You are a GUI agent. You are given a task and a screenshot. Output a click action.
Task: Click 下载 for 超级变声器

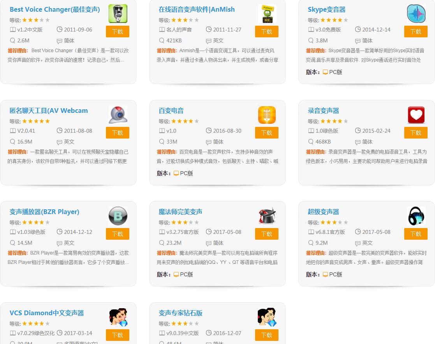click(416, 234)
